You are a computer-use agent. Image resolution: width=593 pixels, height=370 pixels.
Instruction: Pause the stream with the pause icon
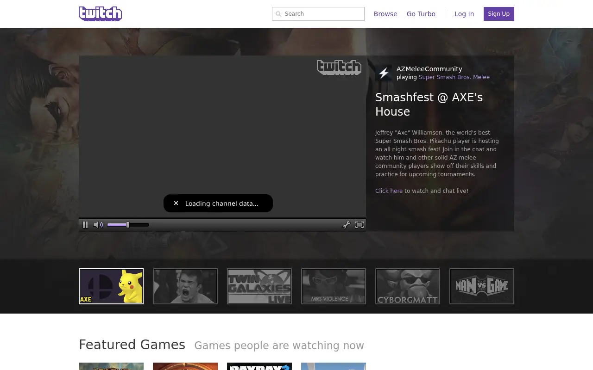85,225
